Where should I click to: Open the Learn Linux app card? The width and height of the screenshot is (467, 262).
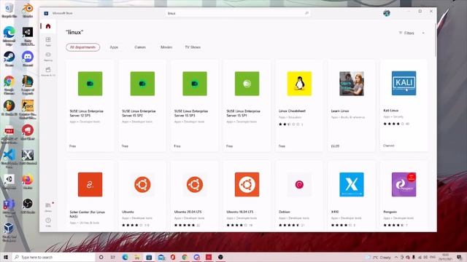(352, 106)
